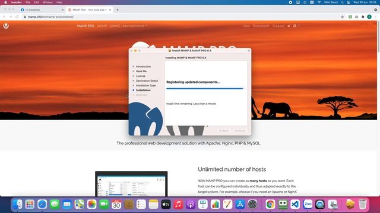Viewport: 380px width, 213px height.
Task: Open Maps app in the Dock
Action: 79,204
